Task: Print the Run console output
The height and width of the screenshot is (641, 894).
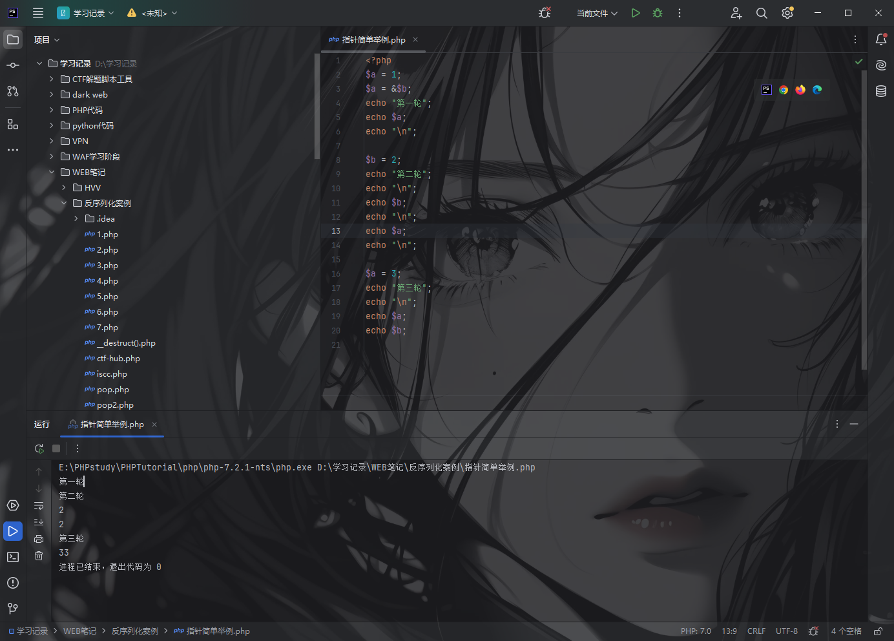Action: click(x=39, y=539)
